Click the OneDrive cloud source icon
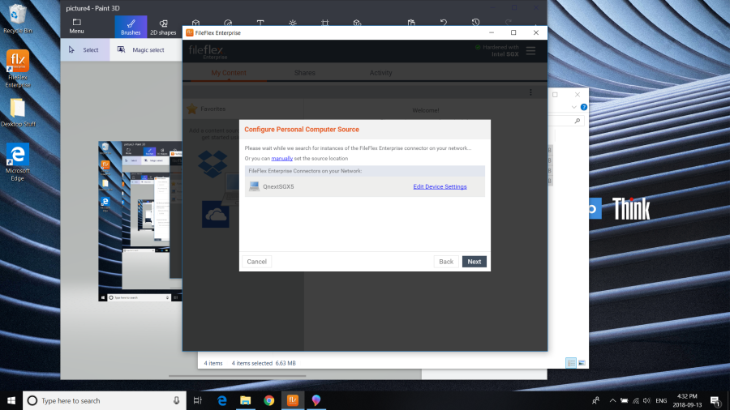Image resolution: width=730 pixels, height=410 pixels. click(x=215, y=214)
